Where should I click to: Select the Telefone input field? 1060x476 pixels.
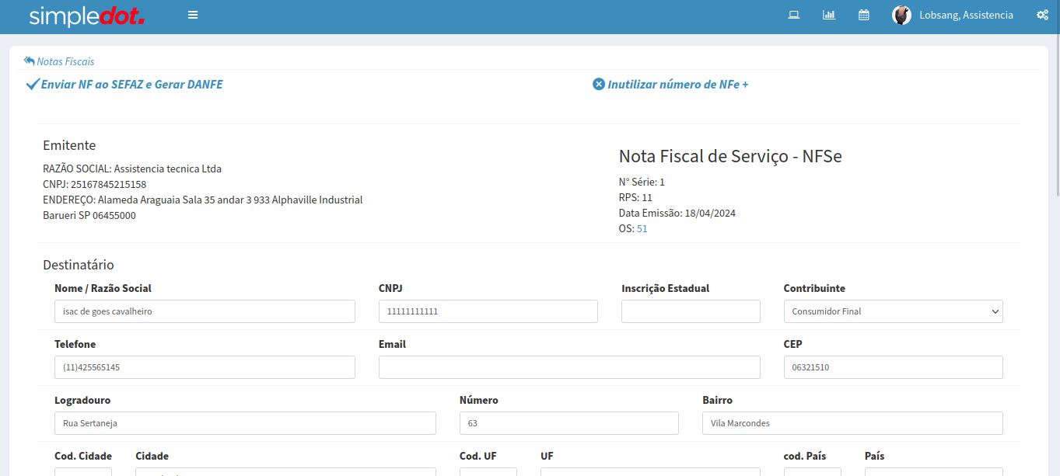(x=205, y=367)
